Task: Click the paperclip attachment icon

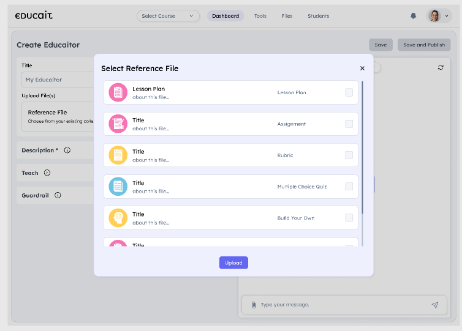Action: coord(253,305)
